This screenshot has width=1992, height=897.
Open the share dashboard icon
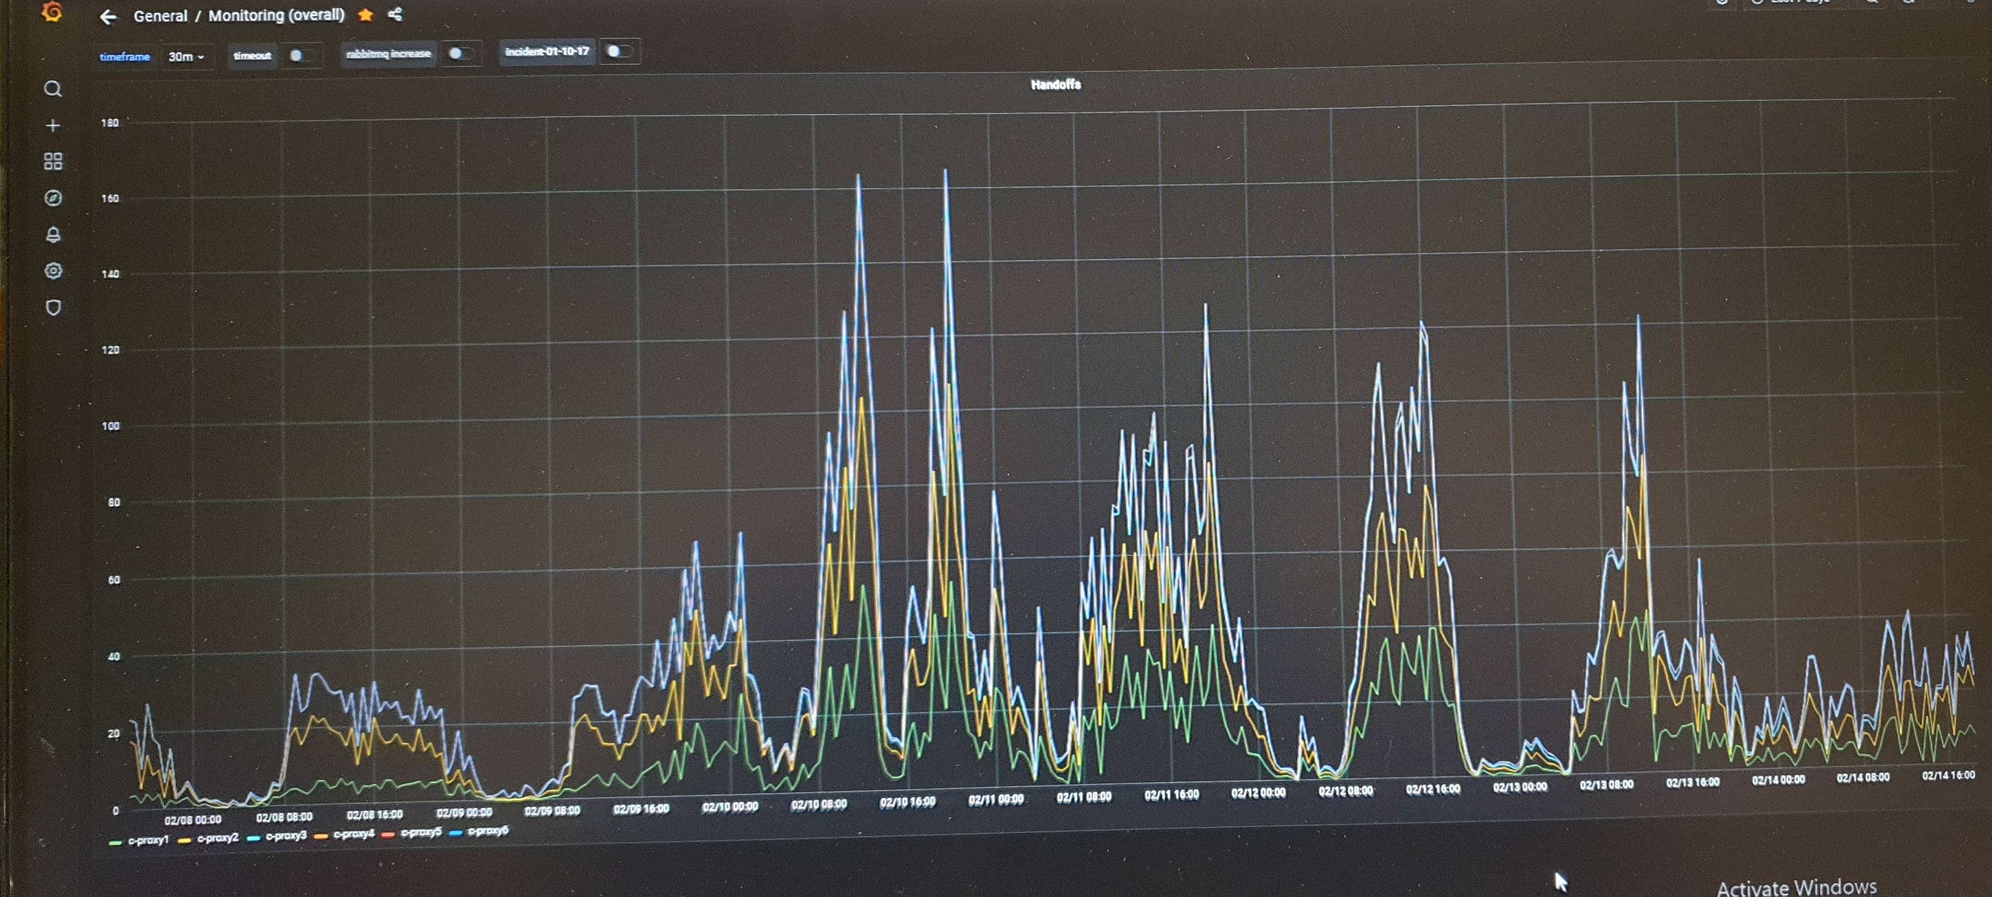(x=395, y=14)
